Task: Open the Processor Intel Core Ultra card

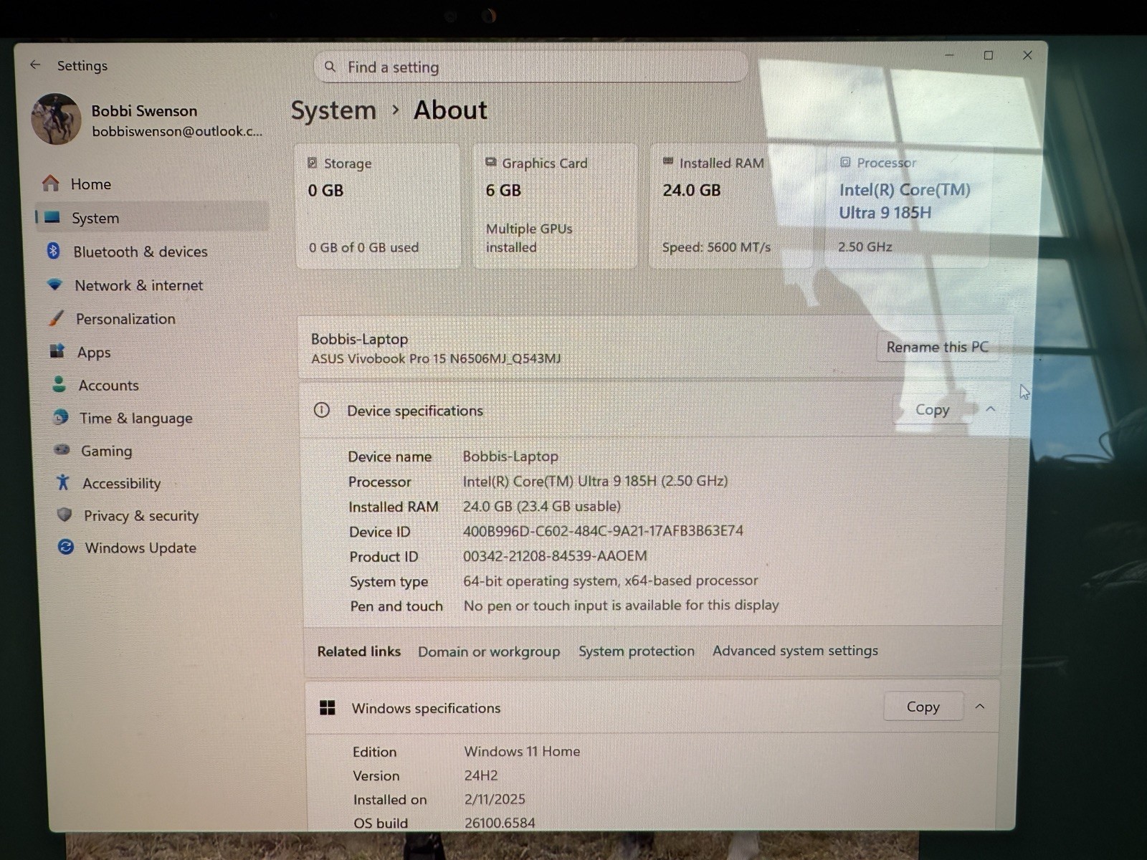Action: coord(908,206)
